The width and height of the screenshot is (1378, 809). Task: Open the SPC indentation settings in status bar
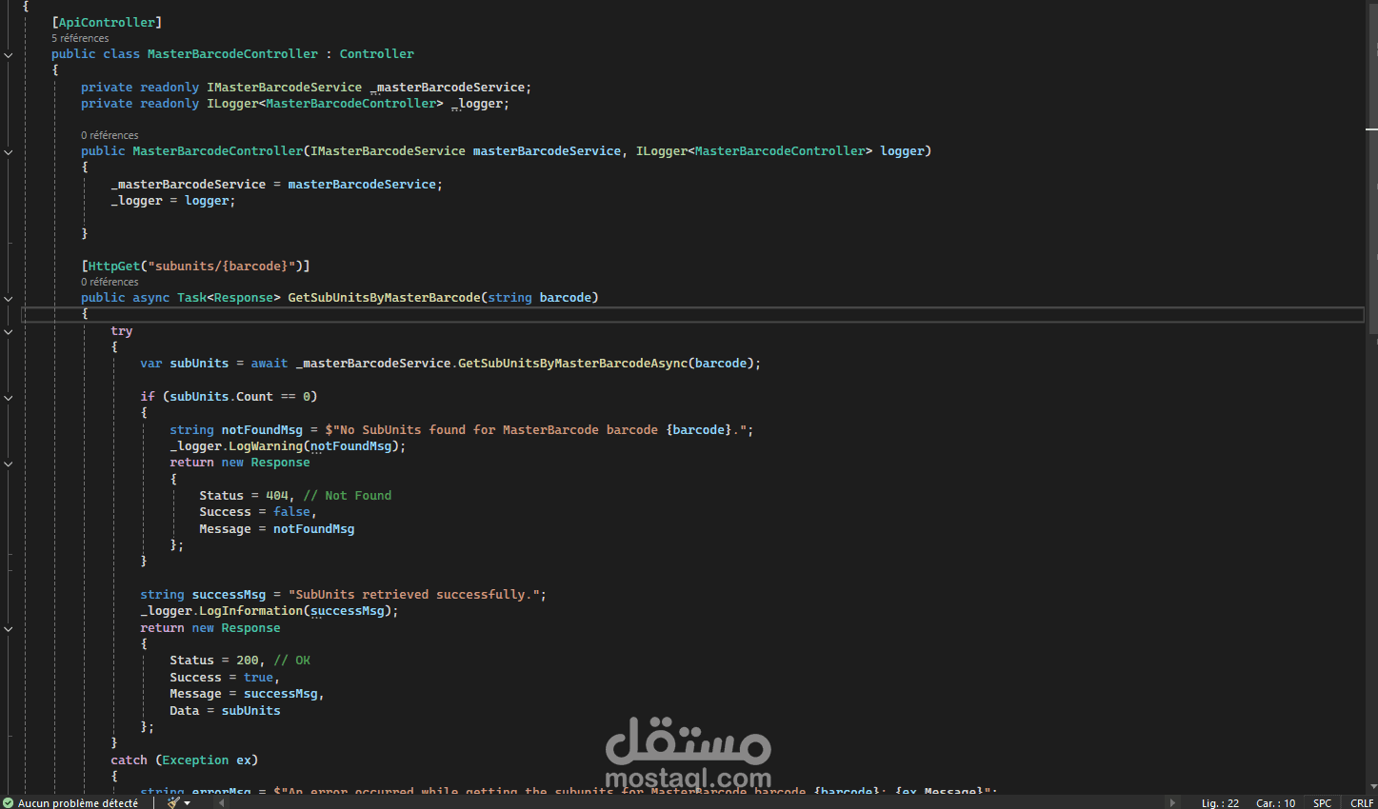[1322, 802]
